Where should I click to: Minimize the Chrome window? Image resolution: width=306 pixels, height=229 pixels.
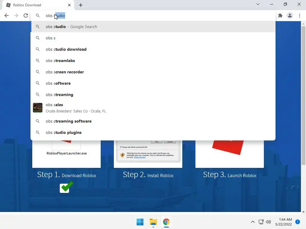271,4
